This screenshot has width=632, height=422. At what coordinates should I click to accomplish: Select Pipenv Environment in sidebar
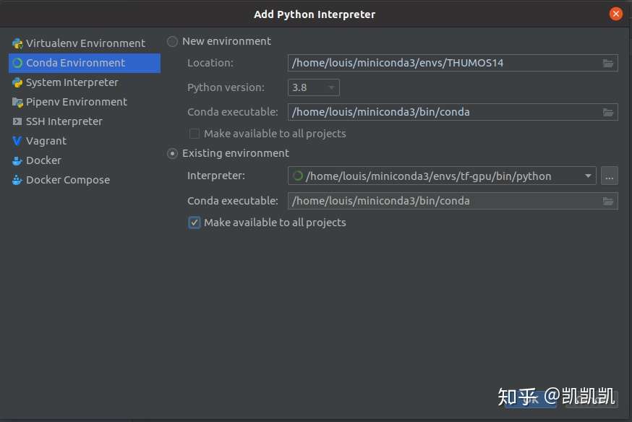point(85,102)
